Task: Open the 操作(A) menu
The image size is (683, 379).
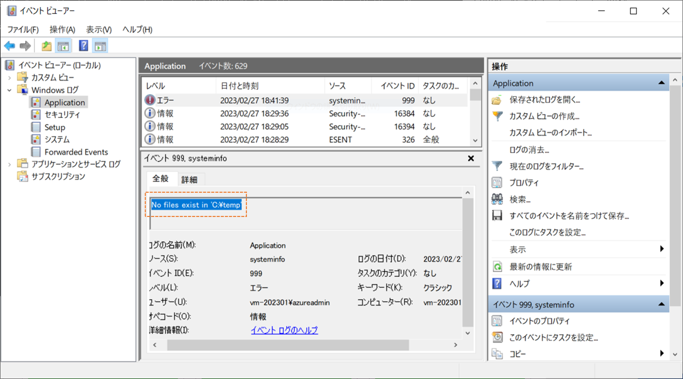Action: [x=62, y=30]
